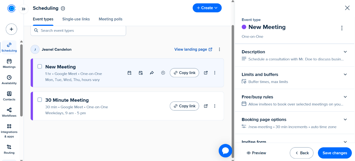Open New Meeting booking page in new tab
Image resolution: width=355 pixels, height=161 pixels.
point(206,73)
